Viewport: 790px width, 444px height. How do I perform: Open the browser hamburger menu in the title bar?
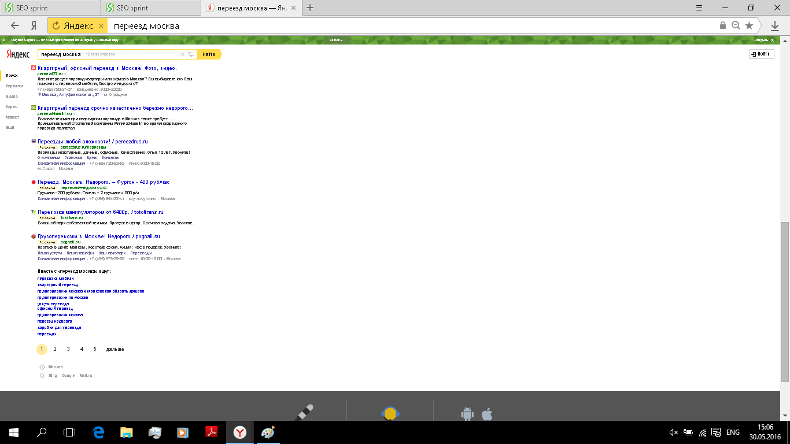(x=699, y=8)
